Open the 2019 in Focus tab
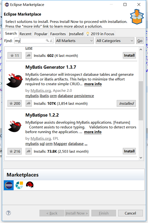 point(100,34)
